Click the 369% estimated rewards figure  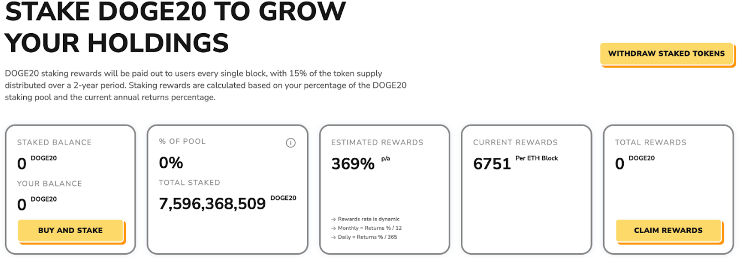click(x=353, y=164)
